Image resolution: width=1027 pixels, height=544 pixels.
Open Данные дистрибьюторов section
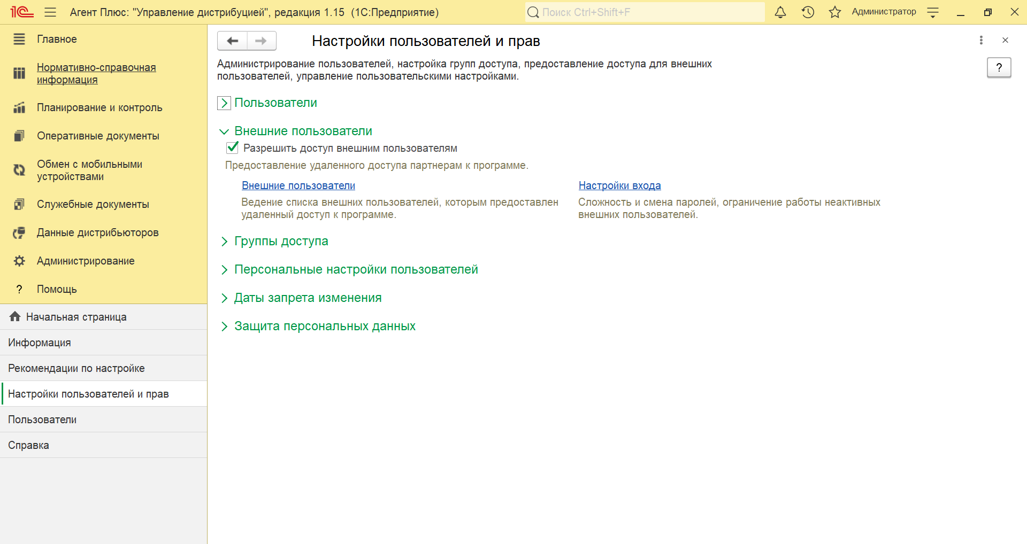pyautogui.click(x=103, y=232)
